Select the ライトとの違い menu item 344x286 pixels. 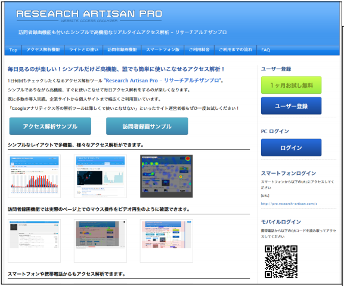click(x=84, y=50)
